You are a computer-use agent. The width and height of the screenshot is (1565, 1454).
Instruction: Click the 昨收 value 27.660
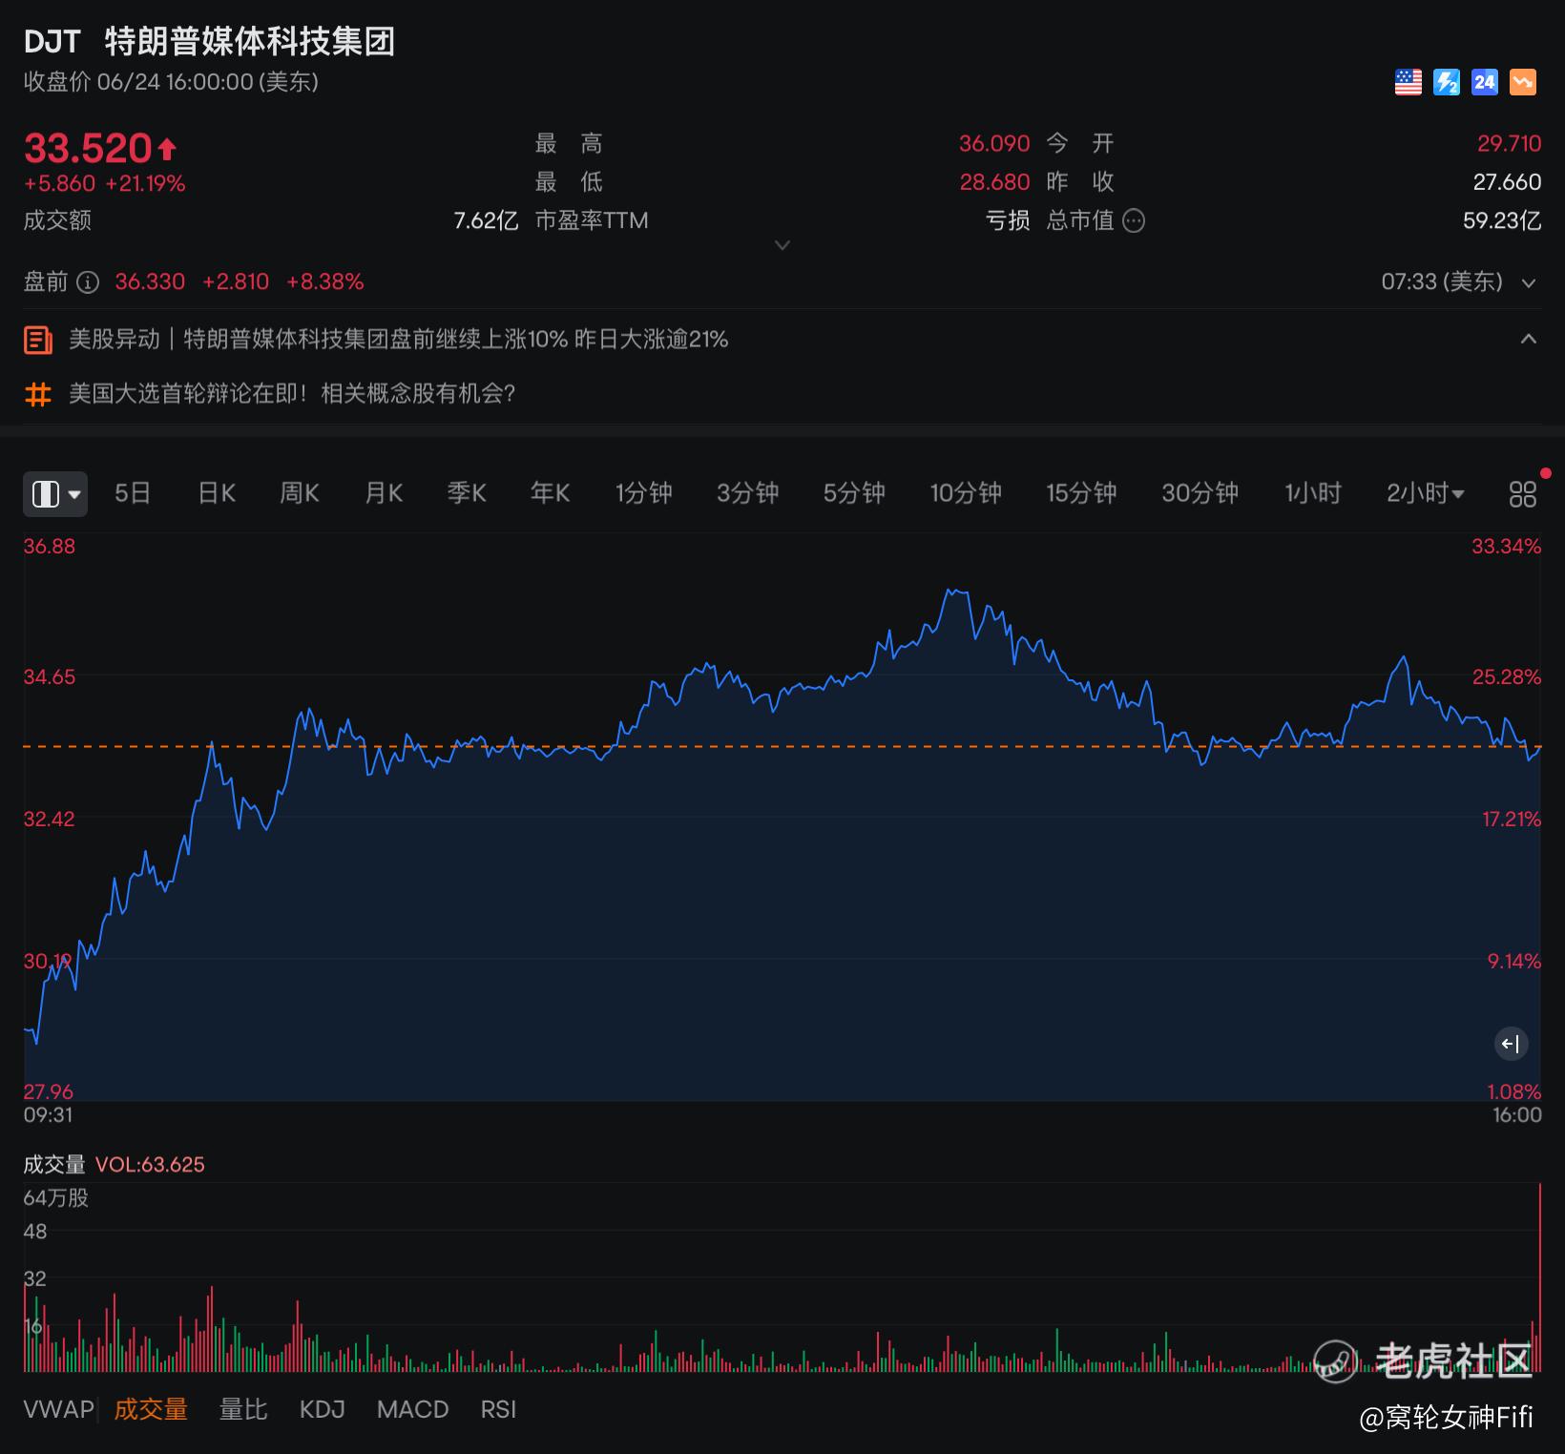coord(1507,182)
